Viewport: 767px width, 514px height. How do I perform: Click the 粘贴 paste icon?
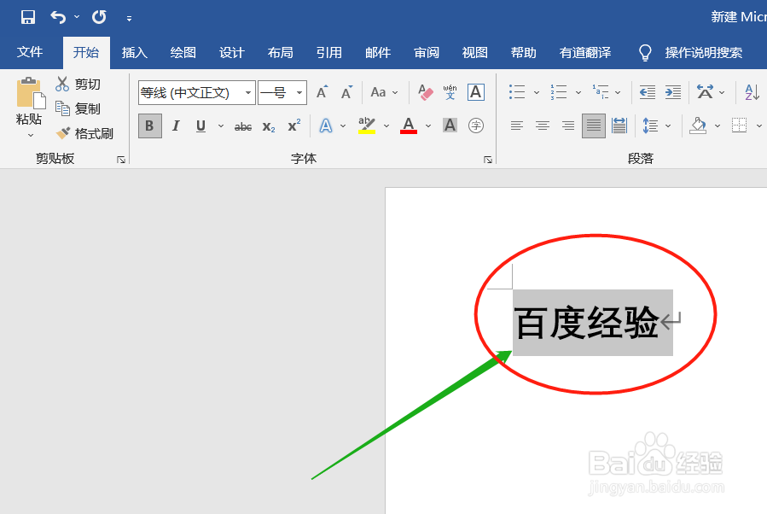pos(31,93)
